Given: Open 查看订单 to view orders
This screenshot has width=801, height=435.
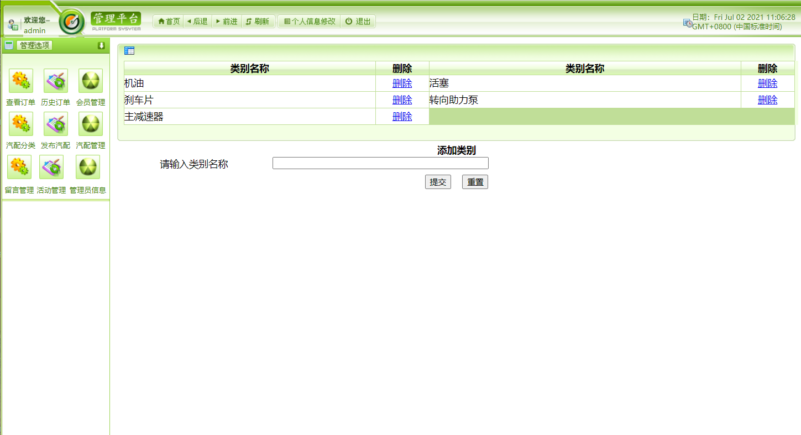Looking at the screenshot, I should pos(20,80).
